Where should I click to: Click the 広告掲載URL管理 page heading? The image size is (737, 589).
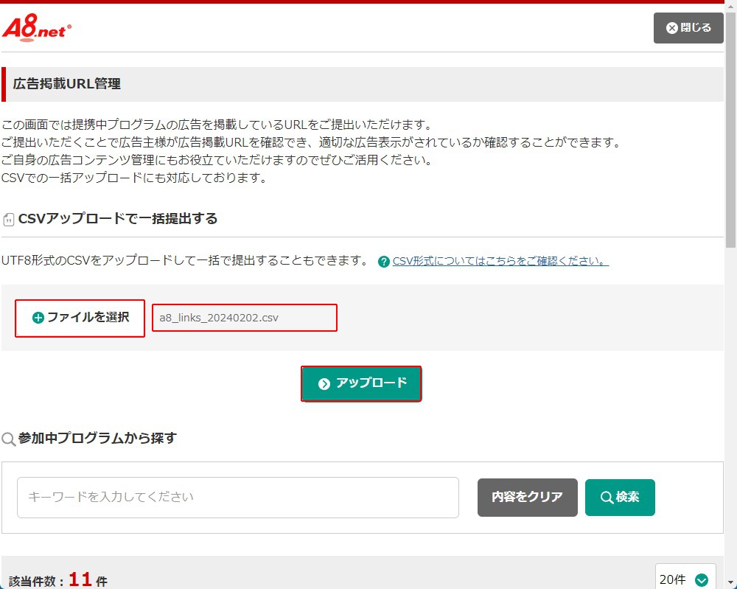(67, 84)
